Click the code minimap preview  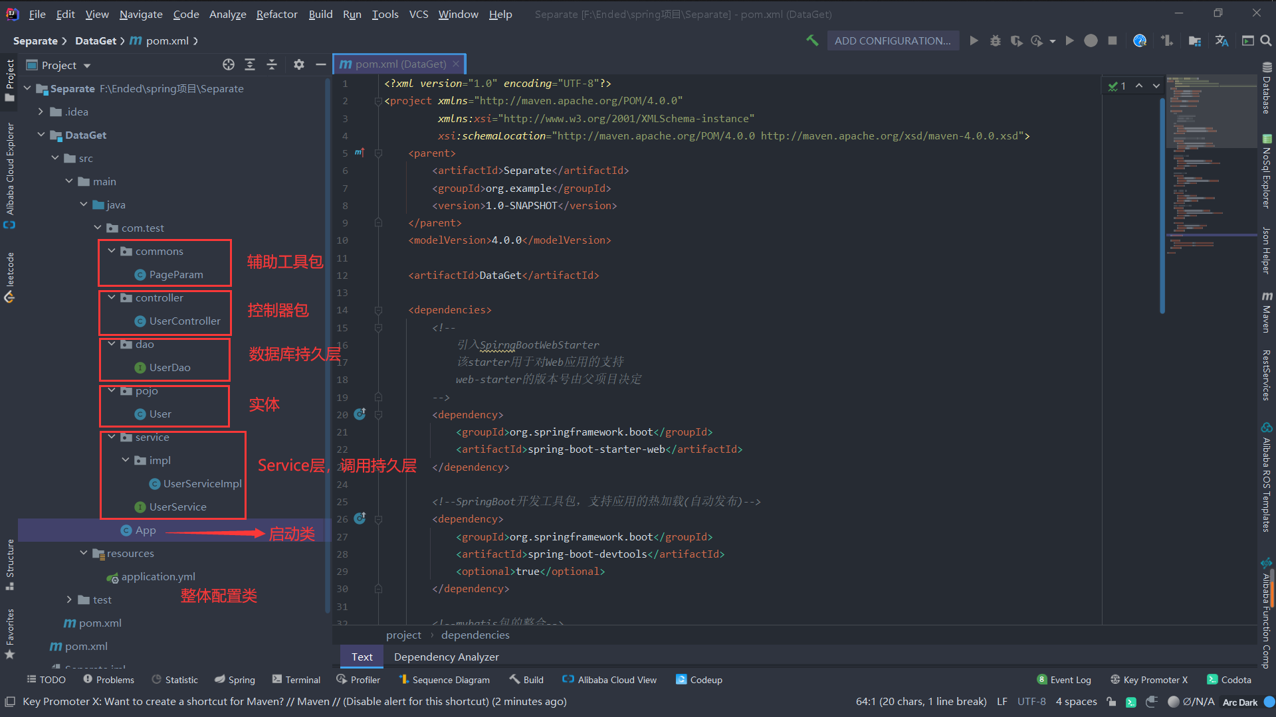(1211, 166)
